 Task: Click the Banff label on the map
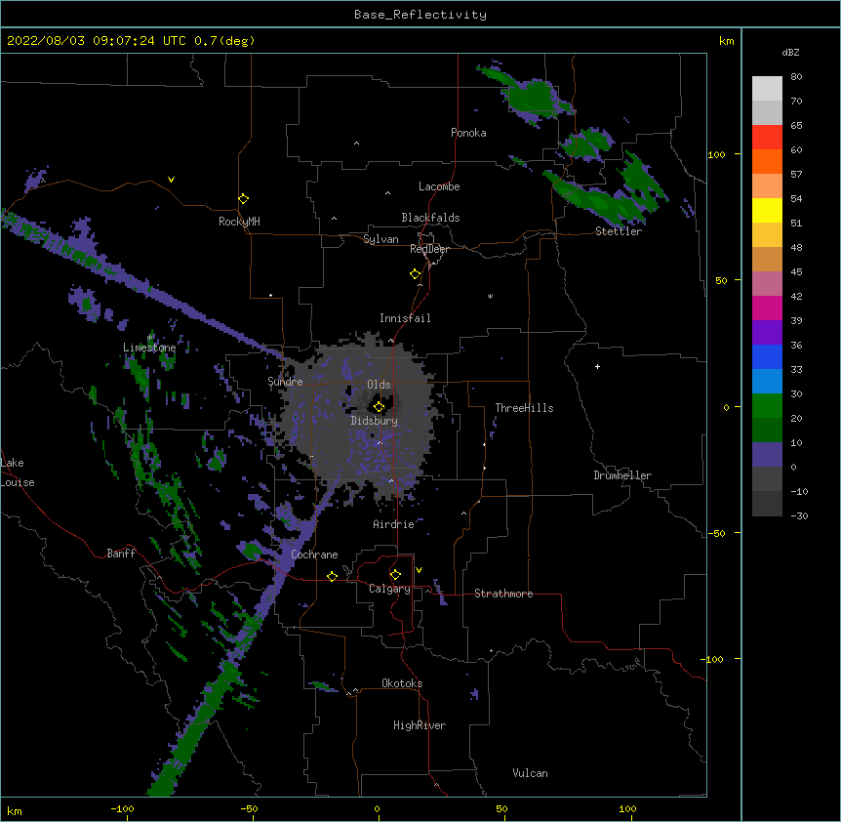121,554
